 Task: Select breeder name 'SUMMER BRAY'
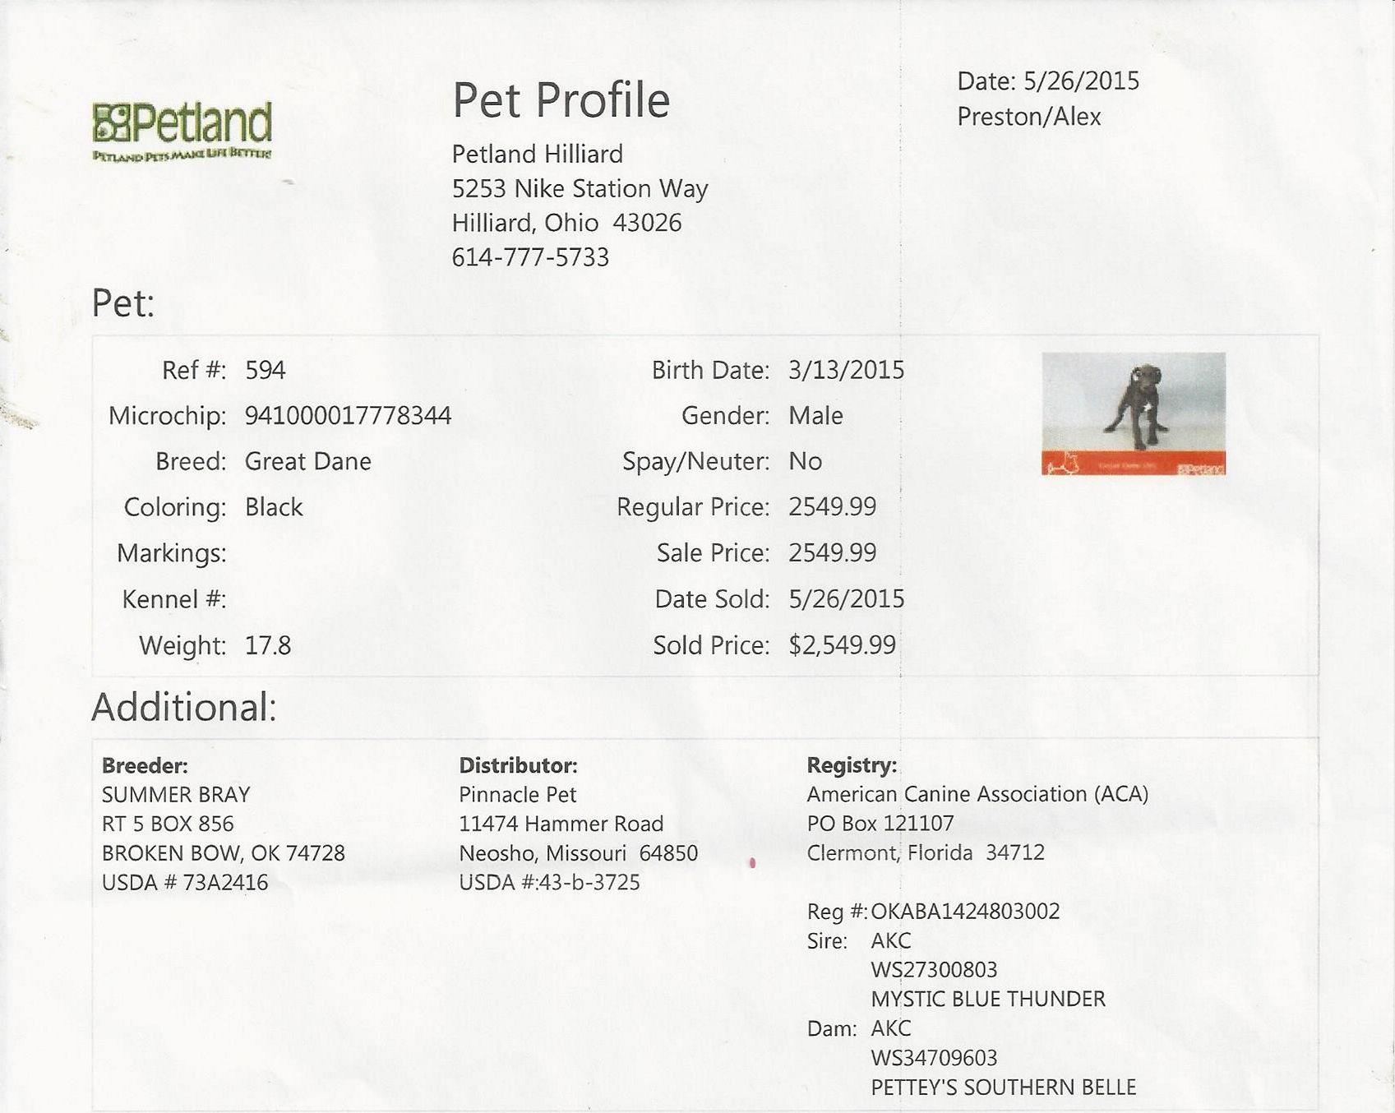point(176,795)
